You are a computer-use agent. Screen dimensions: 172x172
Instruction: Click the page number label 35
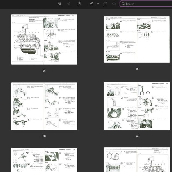pyautogui.click(x=44, y=71)
